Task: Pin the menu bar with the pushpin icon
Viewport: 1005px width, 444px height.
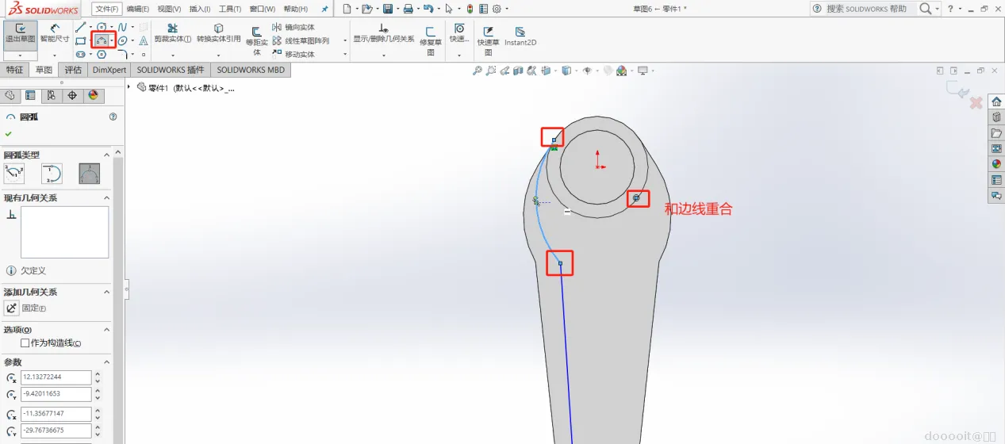Action: (x=324, y=9)
